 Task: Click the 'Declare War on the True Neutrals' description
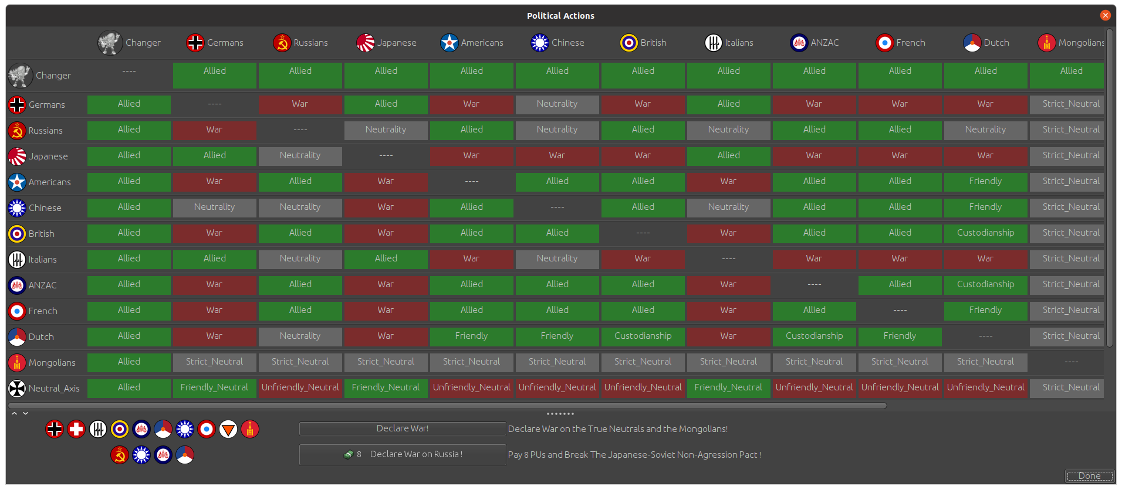[x=618, y=429]
